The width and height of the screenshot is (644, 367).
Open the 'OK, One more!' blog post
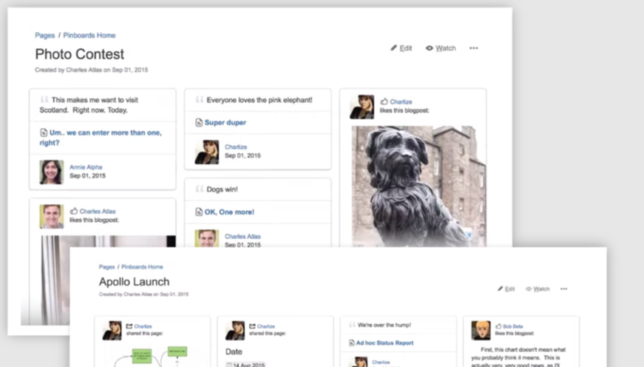229,212
